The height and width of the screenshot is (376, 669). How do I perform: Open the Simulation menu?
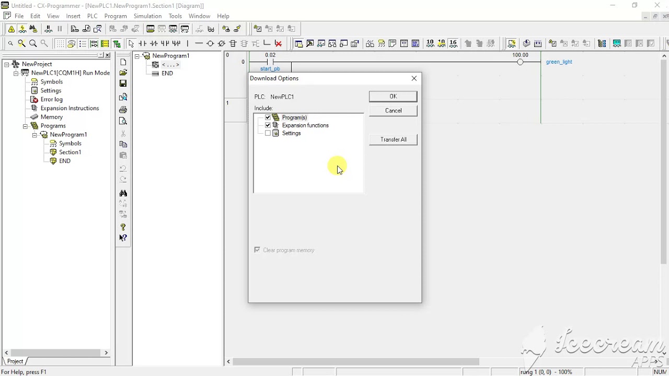(x=147, y=16)
